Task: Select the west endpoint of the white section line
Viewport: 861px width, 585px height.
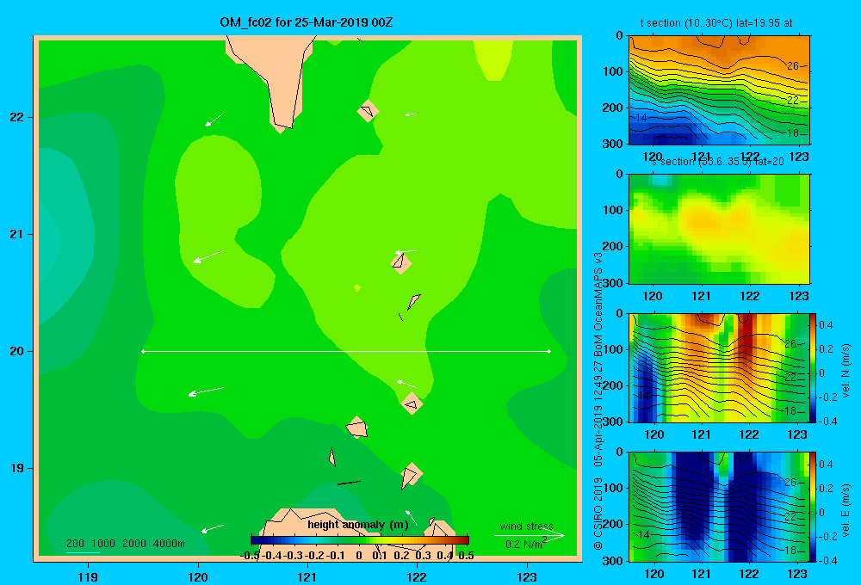Action: (143, 351)
